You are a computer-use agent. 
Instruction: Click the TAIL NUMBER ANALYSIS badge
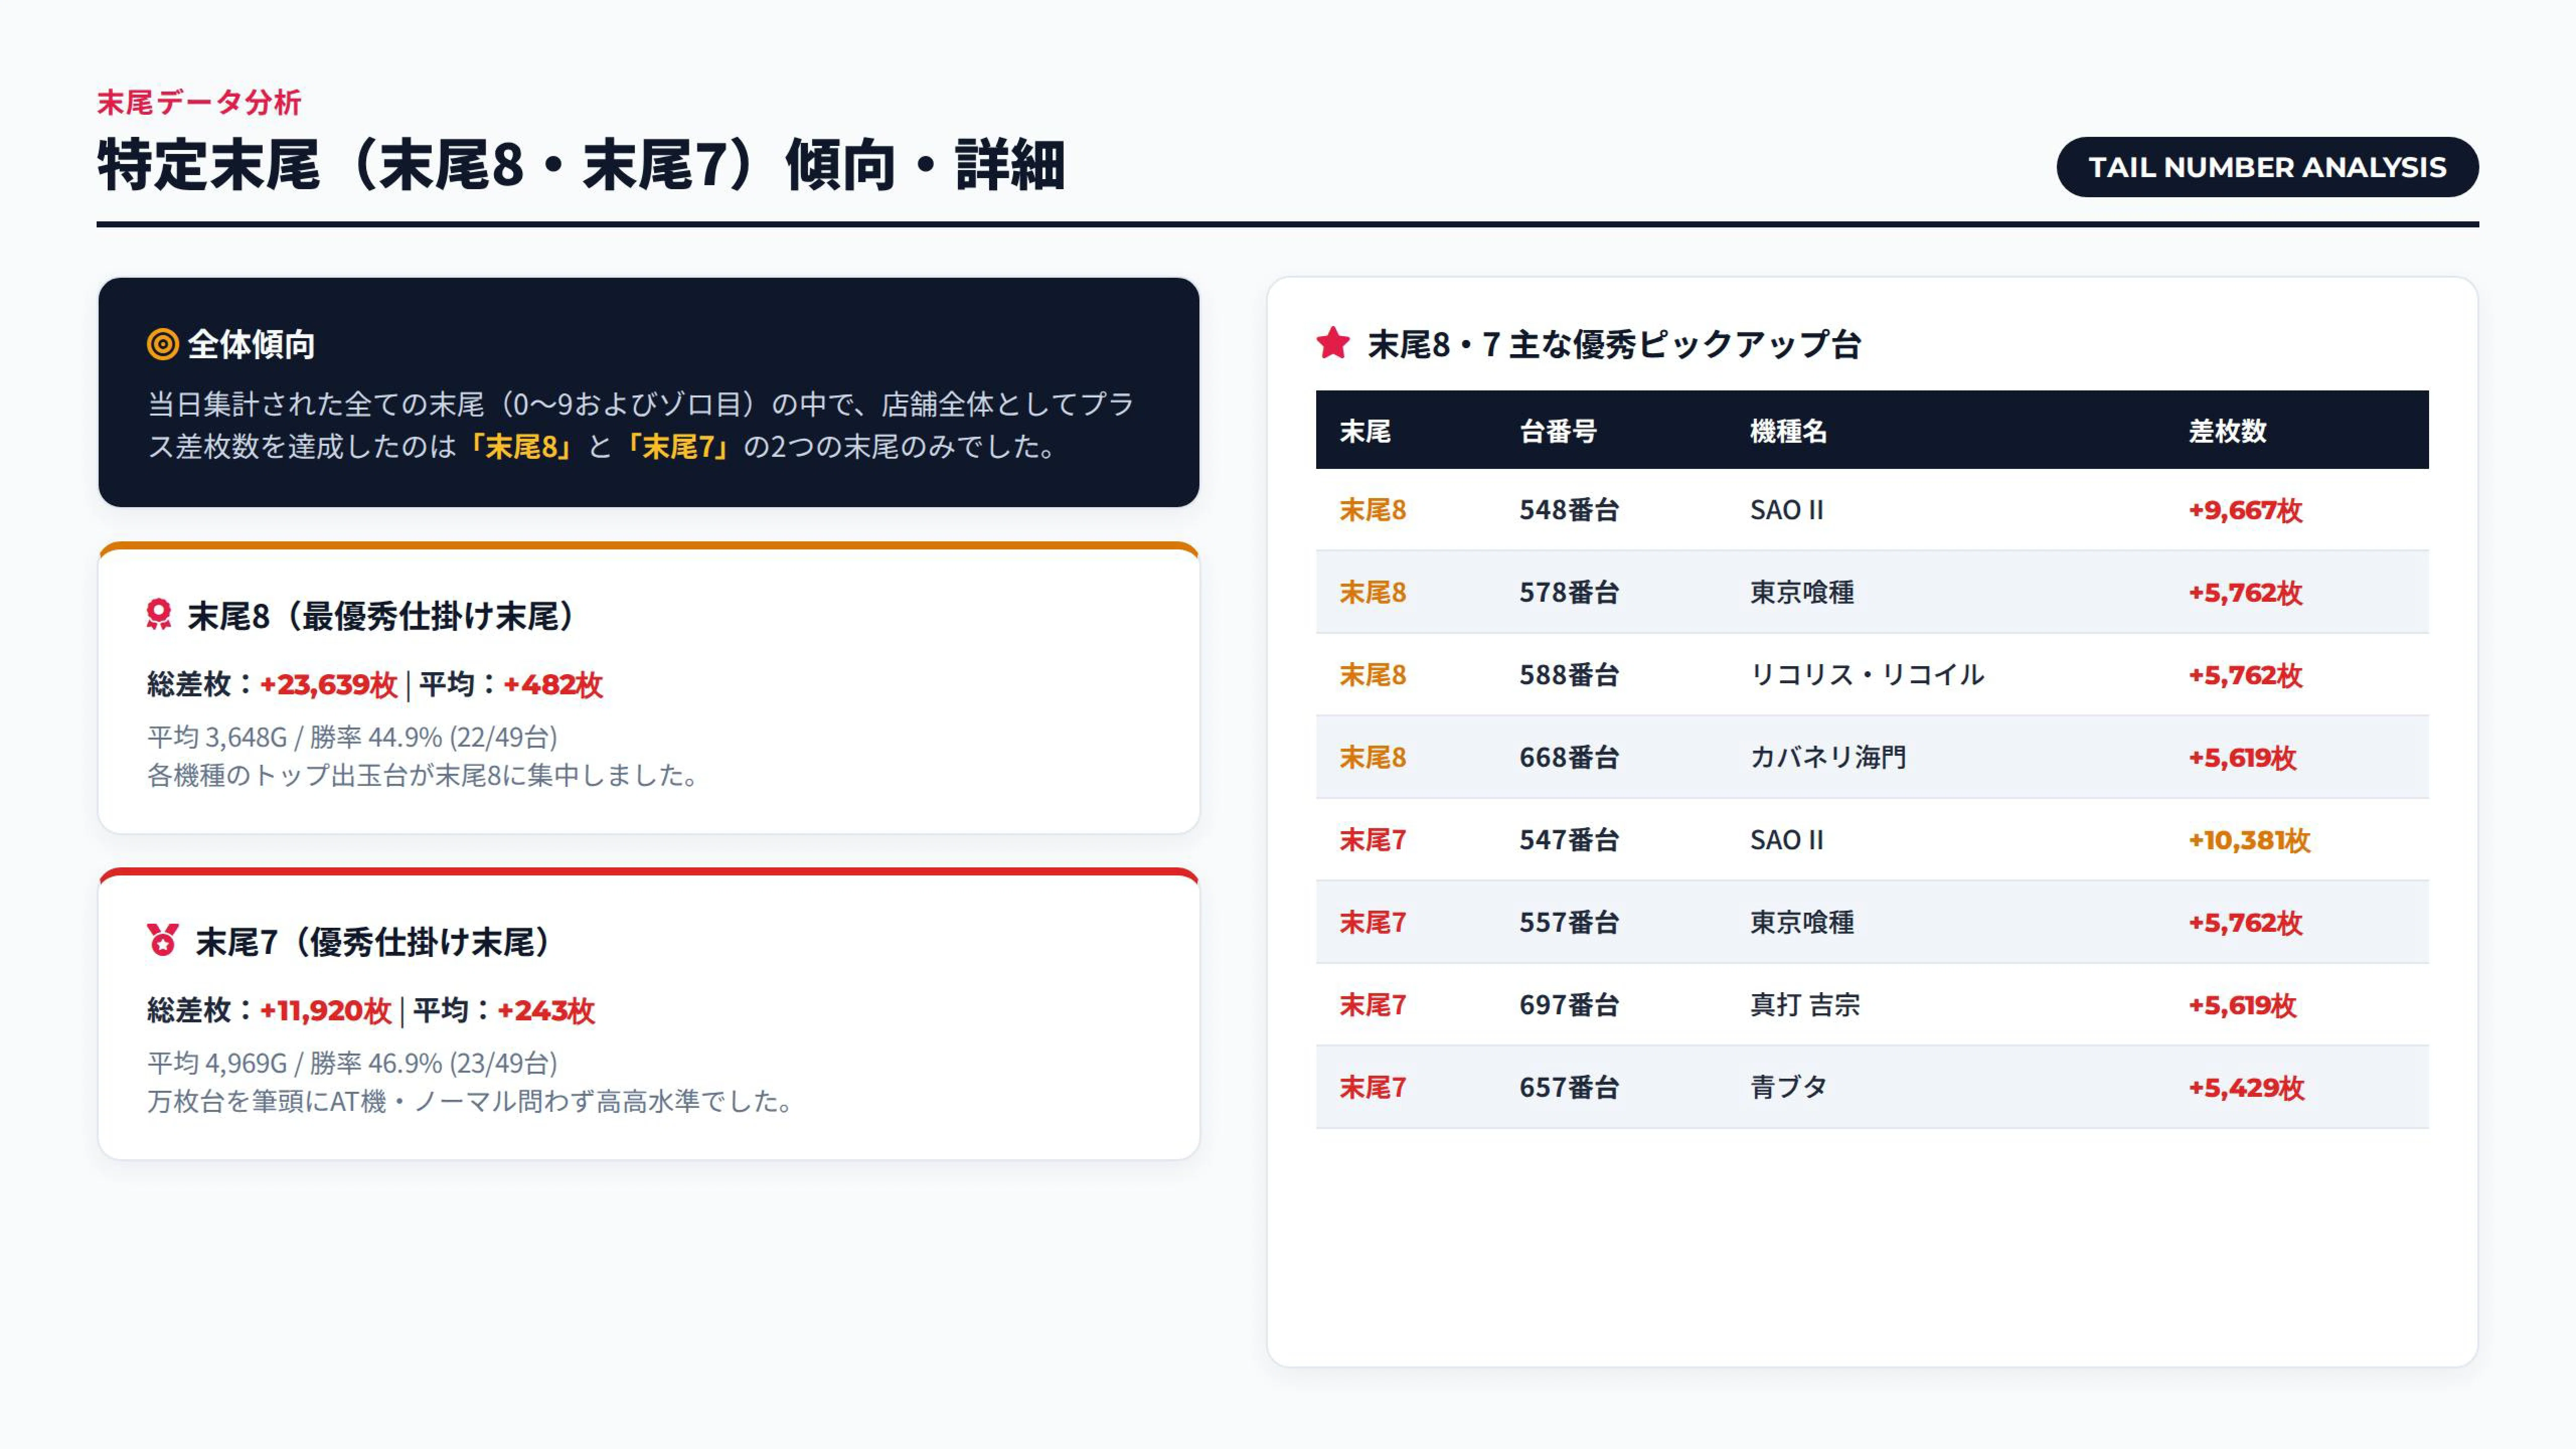[x=2267, y=167]
